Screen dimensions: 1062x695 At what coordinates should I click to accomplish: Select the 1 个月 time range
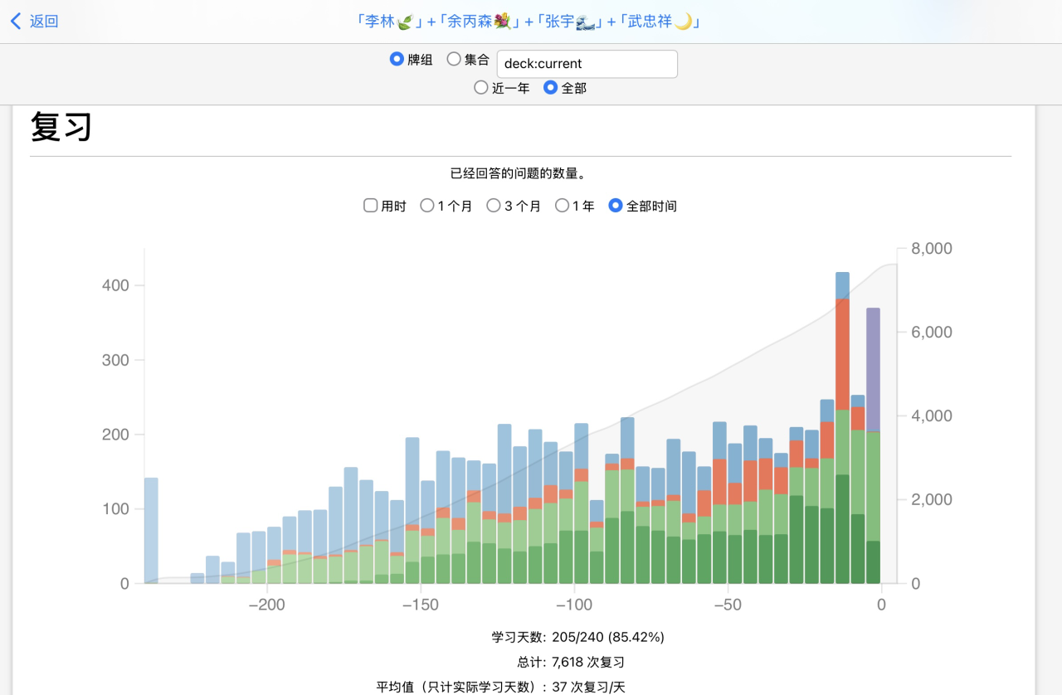[x=427, y=206]
